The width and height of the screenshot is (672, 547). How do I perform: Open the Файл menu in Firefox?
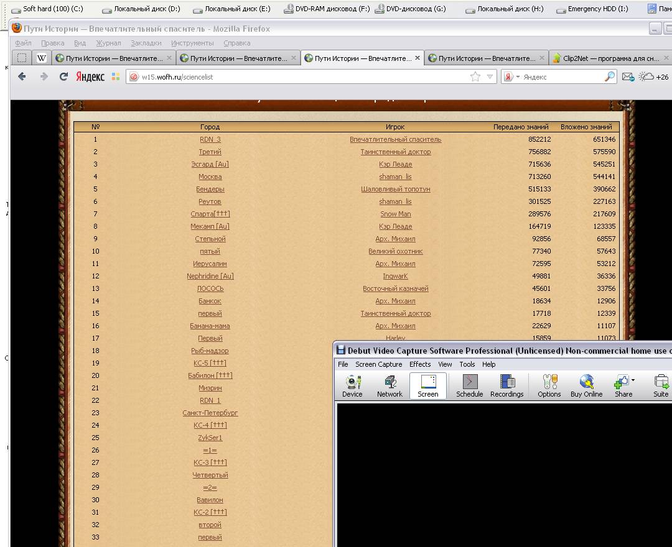[x=23, y=43]
